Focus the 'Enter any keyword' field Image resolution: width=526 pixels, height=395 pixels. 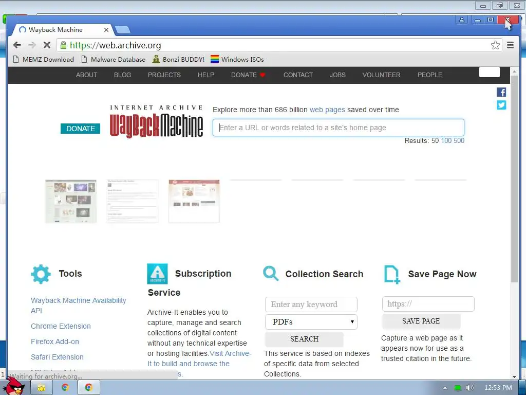311,304
